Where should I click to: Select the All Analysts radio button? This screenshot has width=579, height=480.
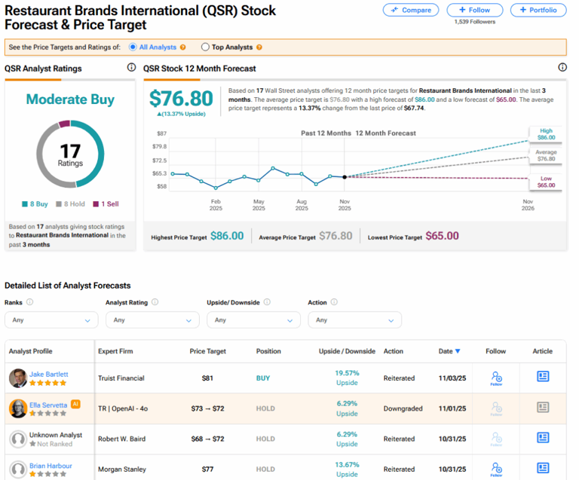point(133,47)
